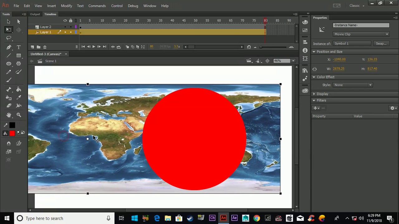
Task: Open the Modify menu
Action: pos(66,6)
